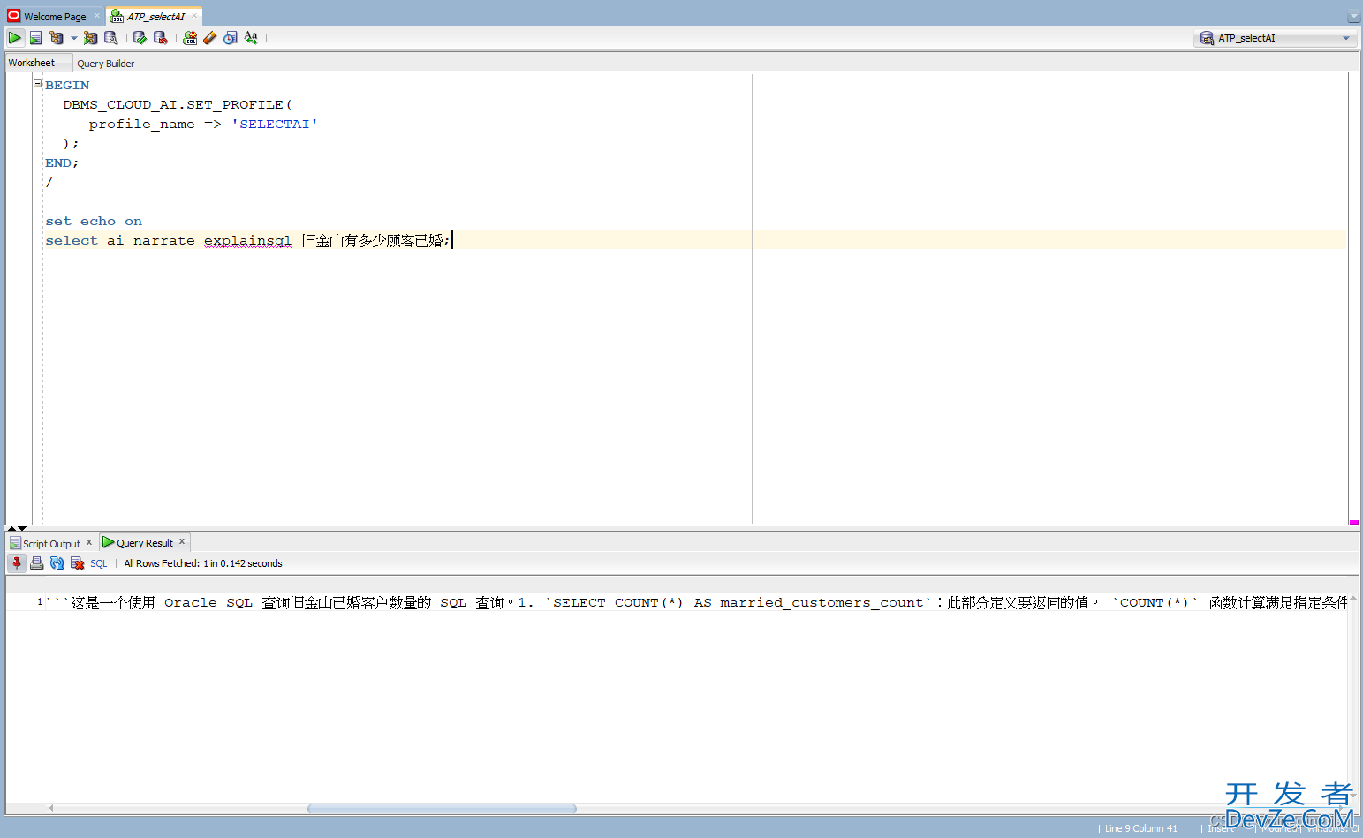The image size is (1363, 838).
Task: Open the Unshared SQL Worksheet icon
Action: 190,38
